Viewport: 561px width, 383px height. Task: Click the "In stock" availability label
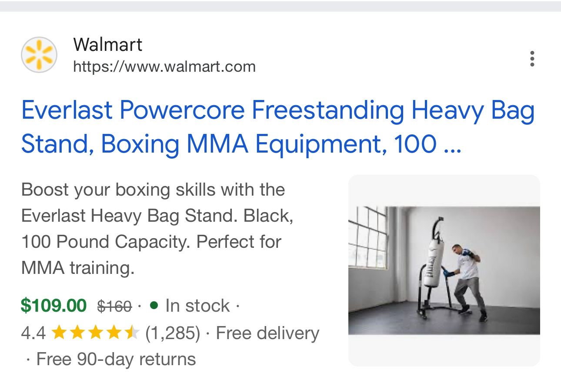[x=197, y=306]
